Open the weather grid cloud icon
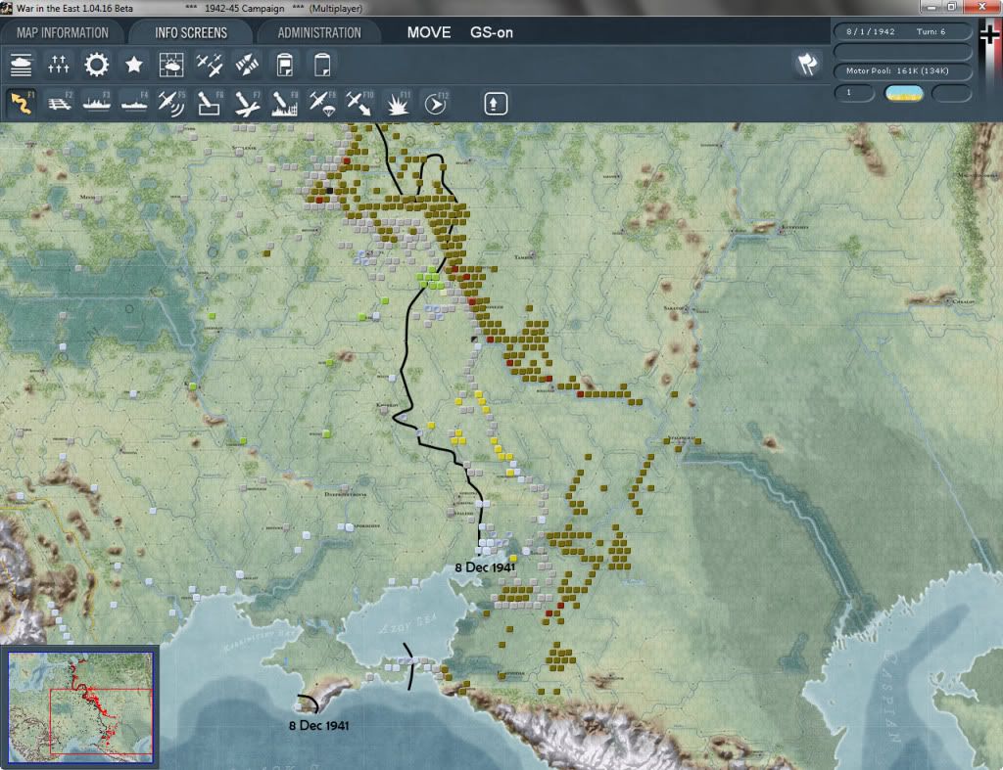 171,65
